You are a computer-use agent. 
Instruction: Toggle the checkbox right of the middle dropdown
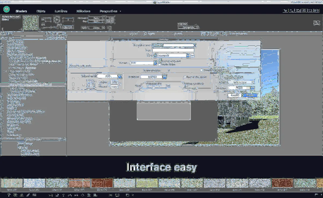(184, 77)
